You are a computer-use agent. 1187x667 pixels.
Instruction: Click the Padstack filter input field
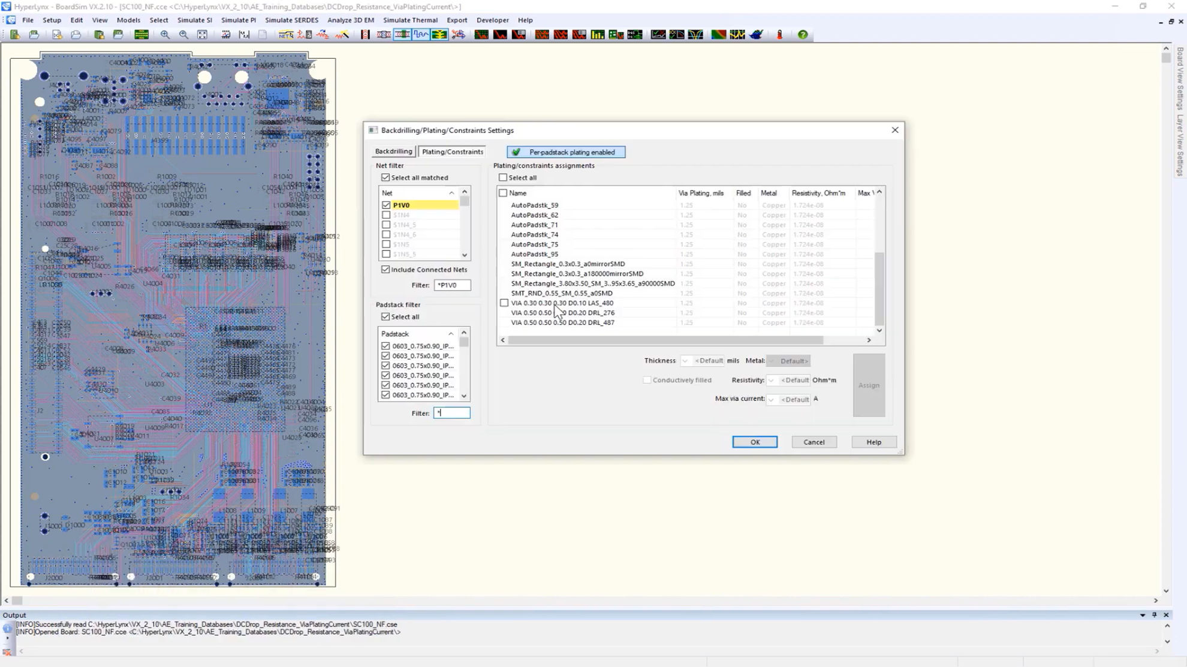(452, 413)
